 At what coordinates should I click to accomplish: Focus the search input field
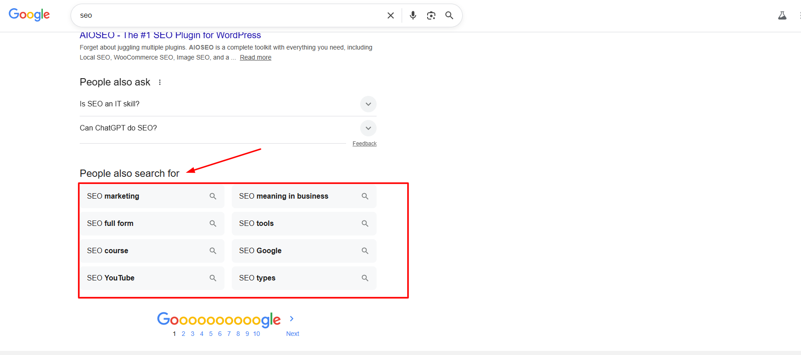(x=228, y=15)
